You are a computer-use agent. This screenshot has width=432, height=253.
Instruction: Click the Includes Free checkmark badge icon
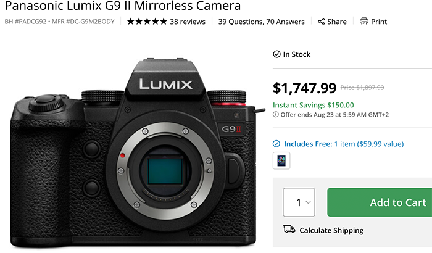pyautogui.click(x=276, y=144)
